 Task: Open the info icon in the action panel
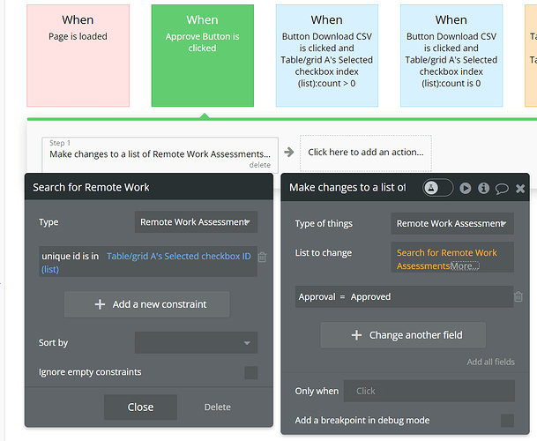483,188
